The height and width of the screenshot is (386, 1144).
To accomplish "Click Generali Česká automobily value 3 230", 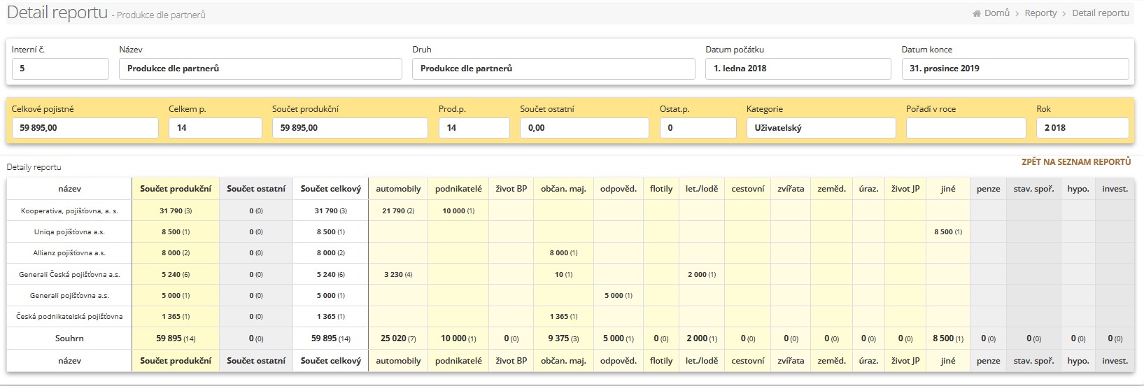I will pos(398,274).
